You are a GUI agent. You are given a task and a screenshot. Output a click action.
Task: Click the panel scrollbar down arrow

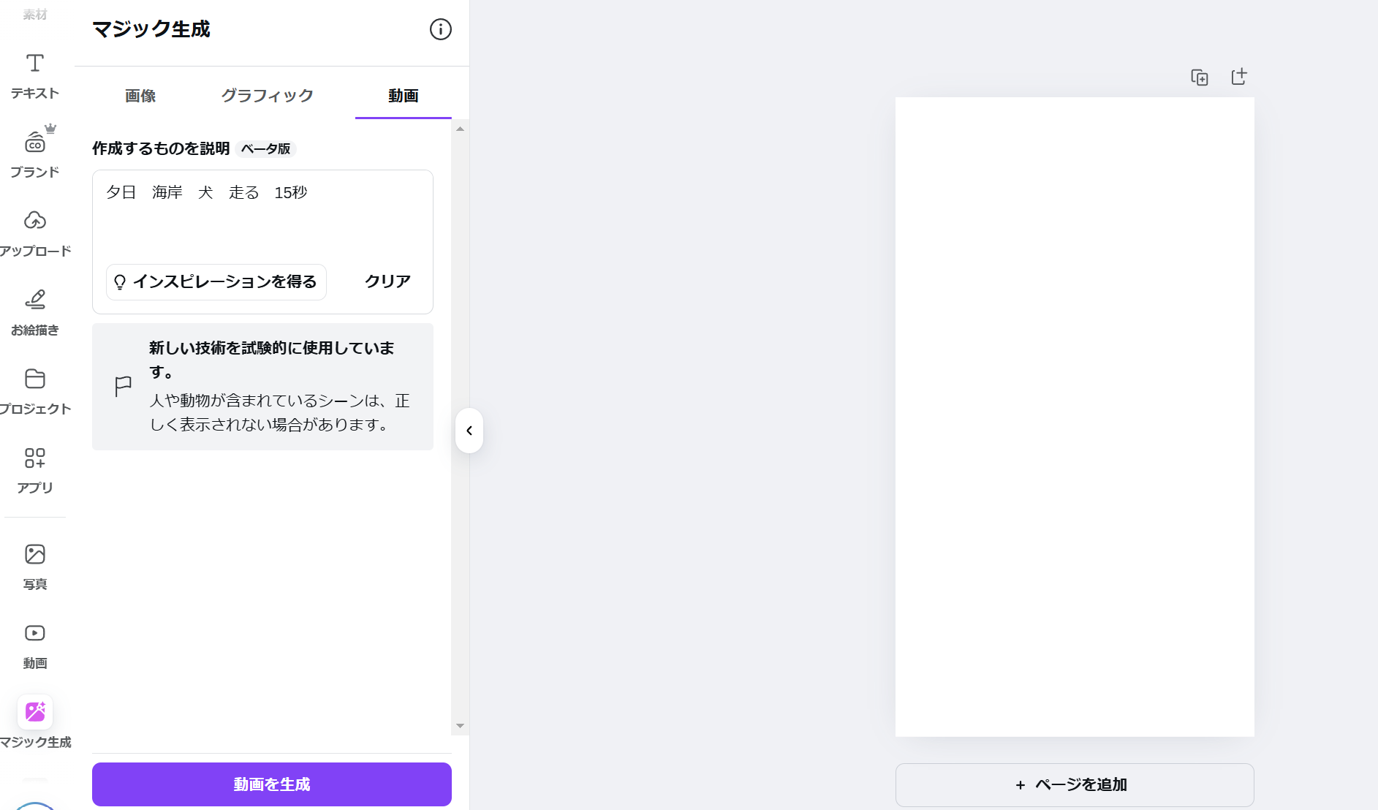(460, 726)
